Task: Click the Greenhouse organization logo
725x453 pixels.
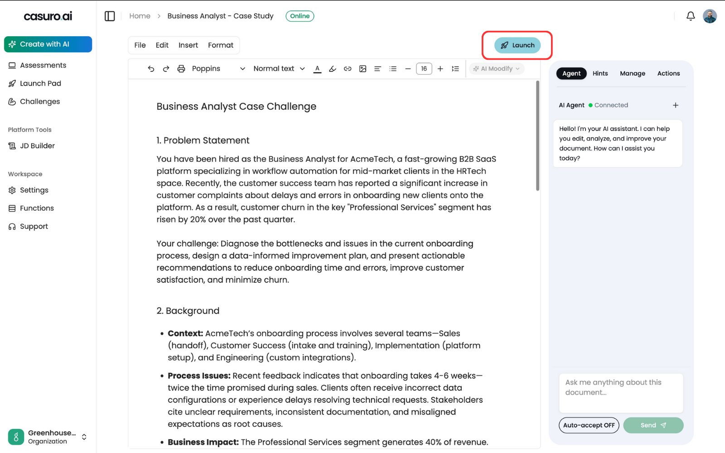Action: click(x=16, y=437)
